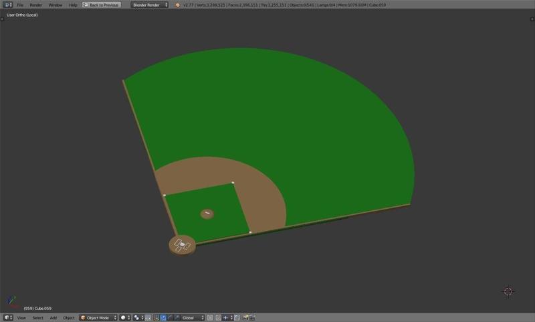Viewport: 535px width, 322px height.
Task: Open Object Mode interaction dropdown
Action: [x=98, y=317]
